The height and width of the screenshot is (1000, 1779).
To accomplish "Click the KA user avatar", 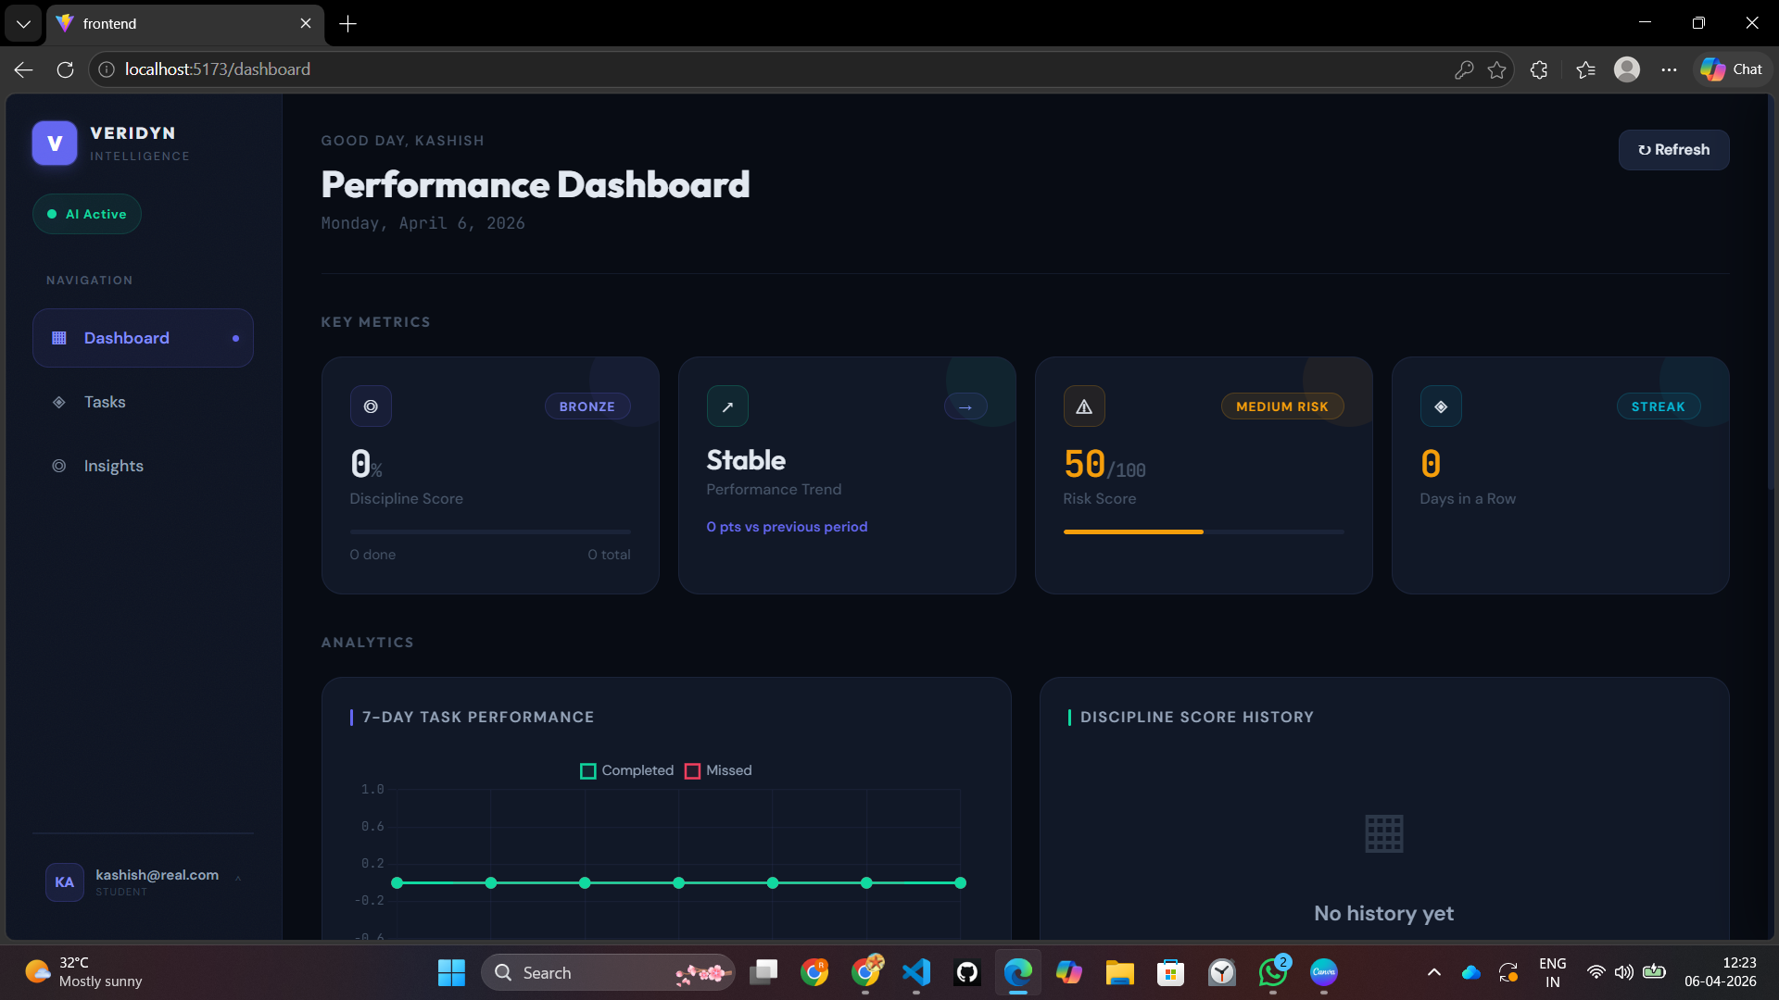I will pos(65,882).
